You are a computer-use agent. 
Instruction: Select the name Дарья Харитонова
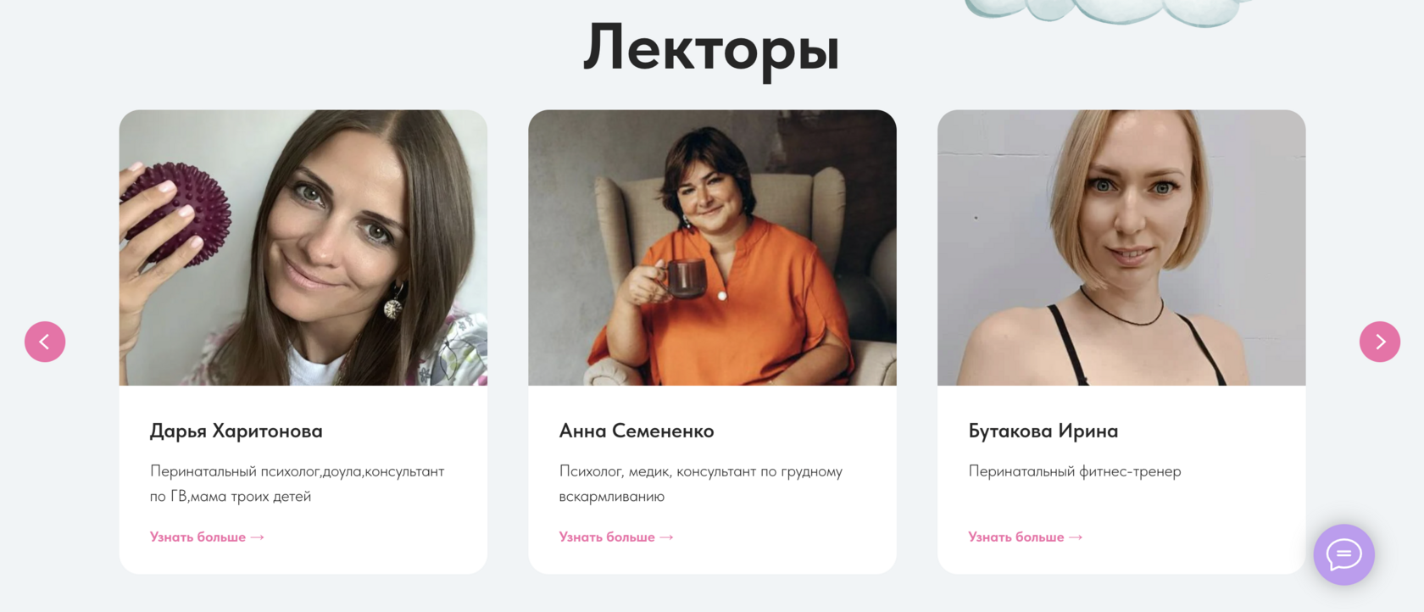pos(236,431)
